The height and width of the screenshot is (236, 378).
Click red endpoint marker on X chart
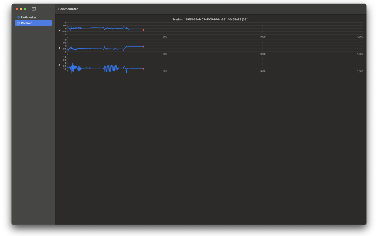(144, 30)
